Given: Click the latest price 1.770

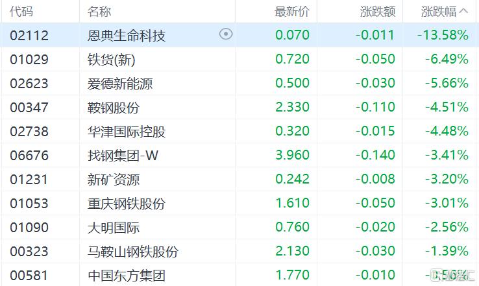Looking at the screenshot, I should pyautogui.click(x=292, y=275).
